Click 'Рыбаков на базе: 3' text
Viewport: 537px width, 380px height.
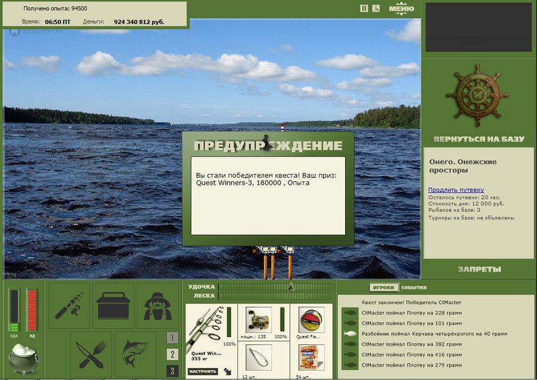(x=454, y=209)
